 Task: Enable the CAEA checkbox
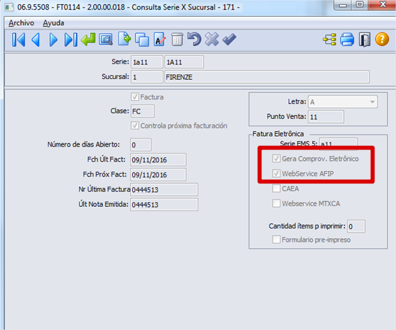pos(276,188)
